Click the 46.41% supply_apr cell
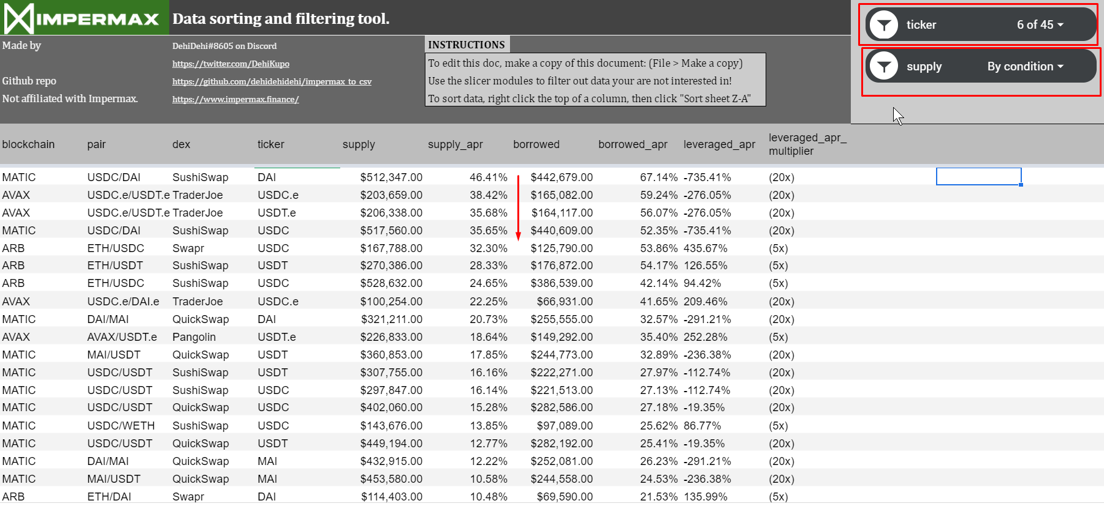 click(x=488, y=177)
